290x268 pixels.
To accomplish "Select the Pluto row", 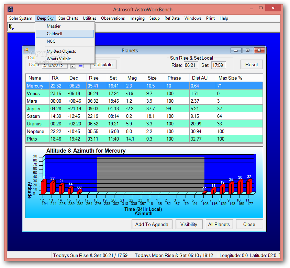I will coord(144,139).
